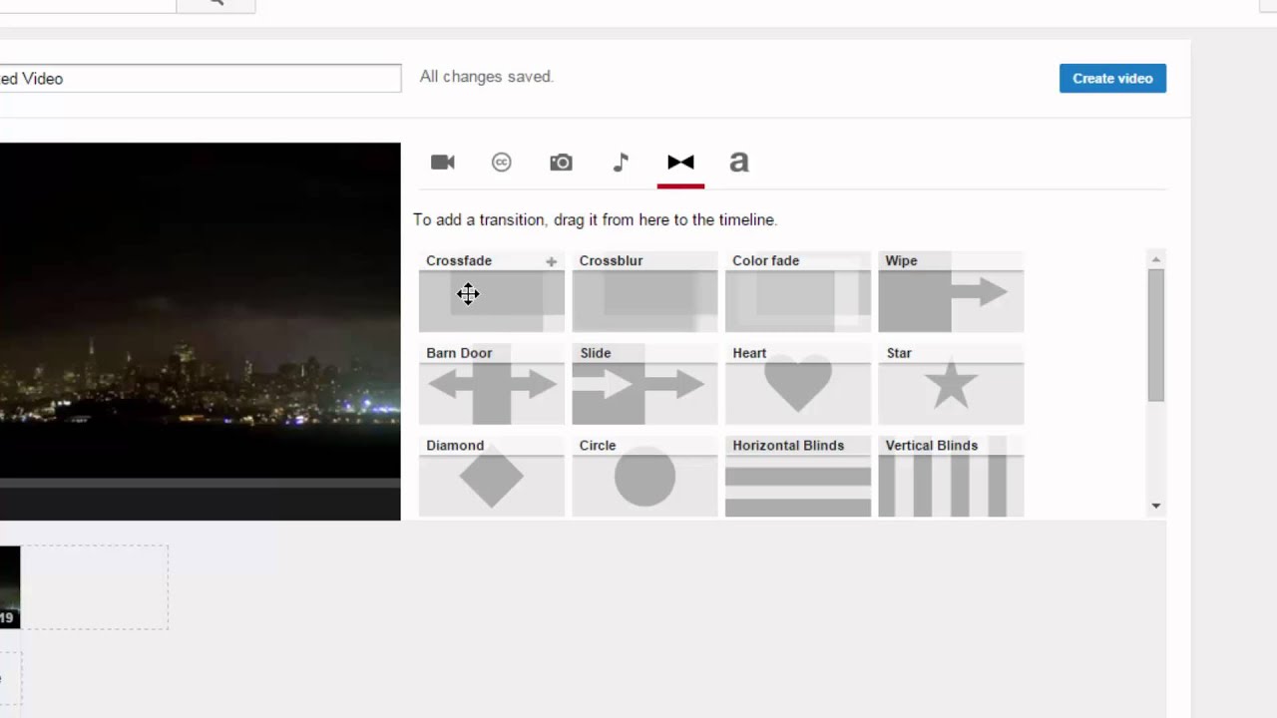Select the Heart transition
Viewport: 1277px width, 718px height.
798,384
